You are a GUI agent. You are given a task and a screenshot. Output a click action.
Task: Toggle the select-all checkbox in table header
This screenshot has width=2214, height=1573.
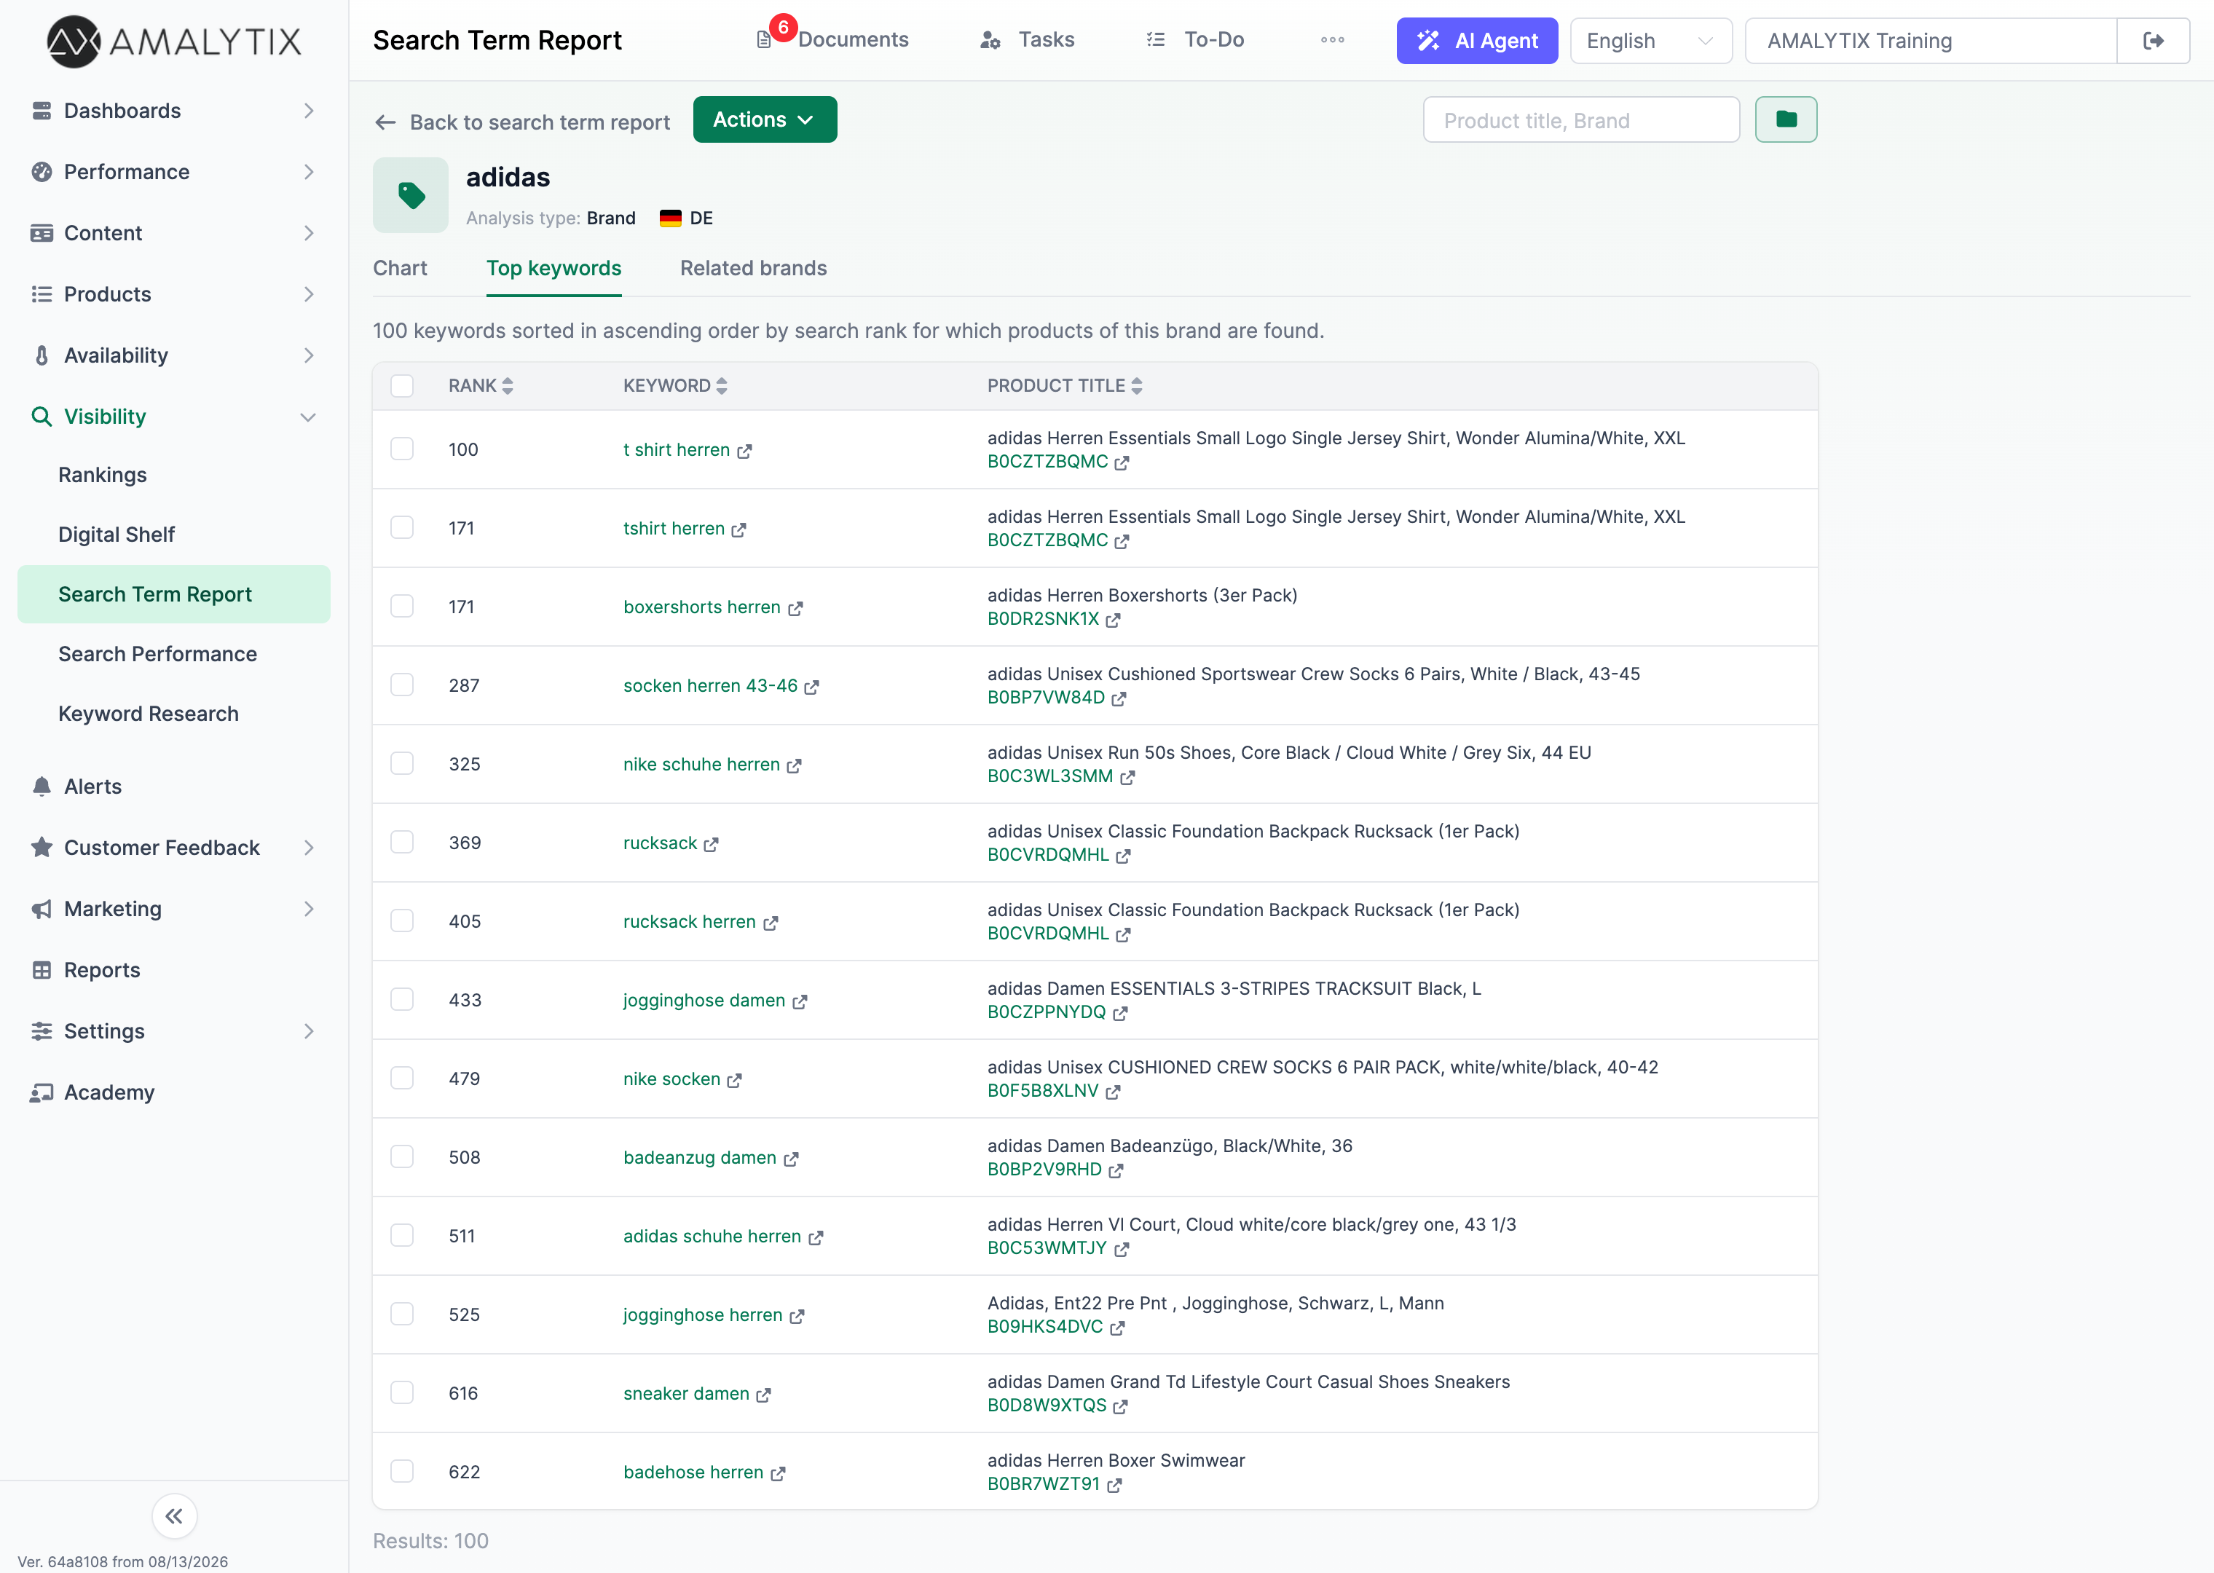(402, 385)
